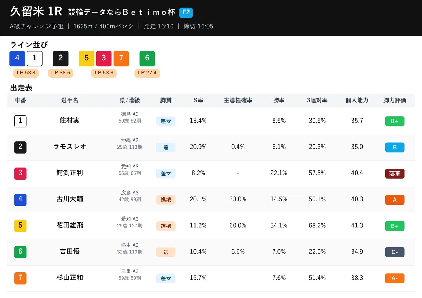Click 差マ style tag for 杉山正和

click(x=166, y=278)
